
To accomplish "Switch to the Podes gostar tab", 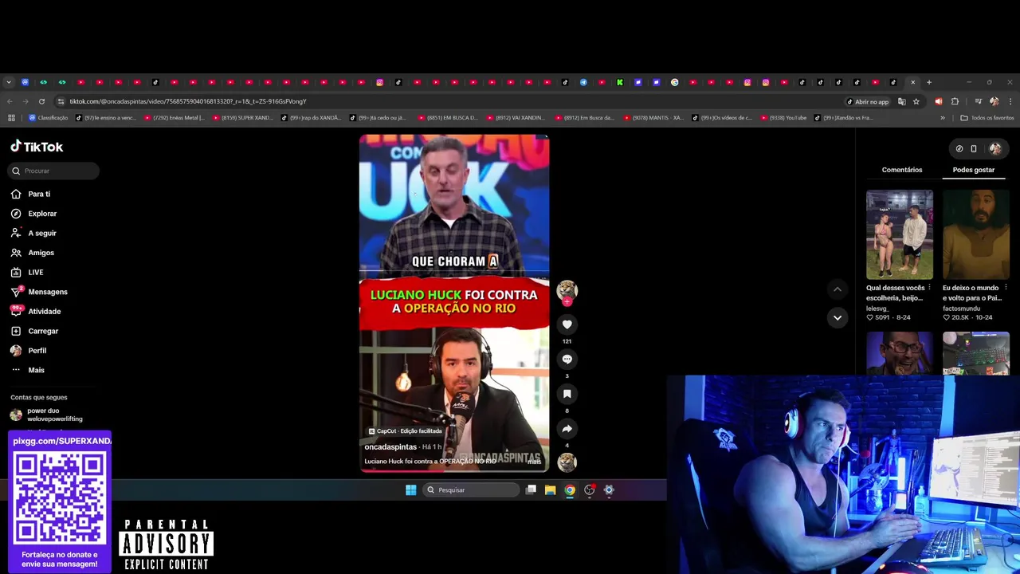I will [974, 170].
